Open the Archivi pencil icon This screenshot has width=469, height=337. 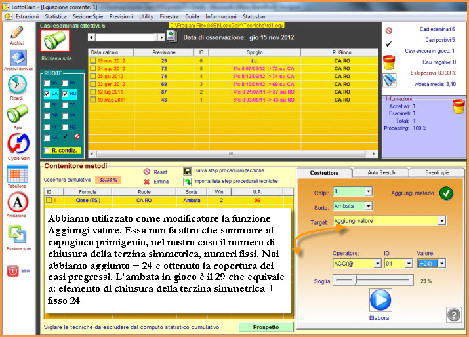click(x=17, y=32)
